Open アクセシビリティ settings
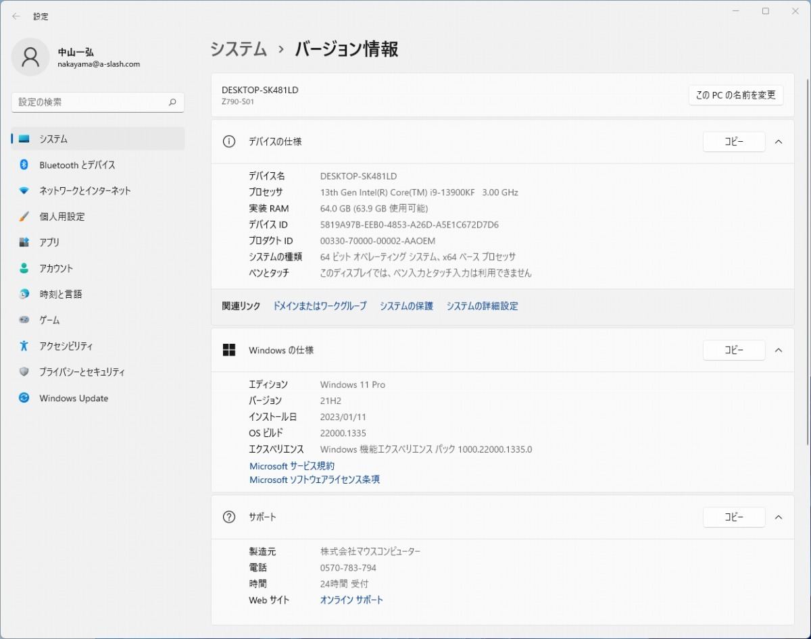811x639 pixels. click(98, 346)
